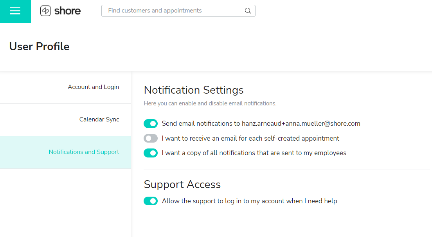Toggle support access to my account
The image size is (432, 237).
(x=151, y=201)
